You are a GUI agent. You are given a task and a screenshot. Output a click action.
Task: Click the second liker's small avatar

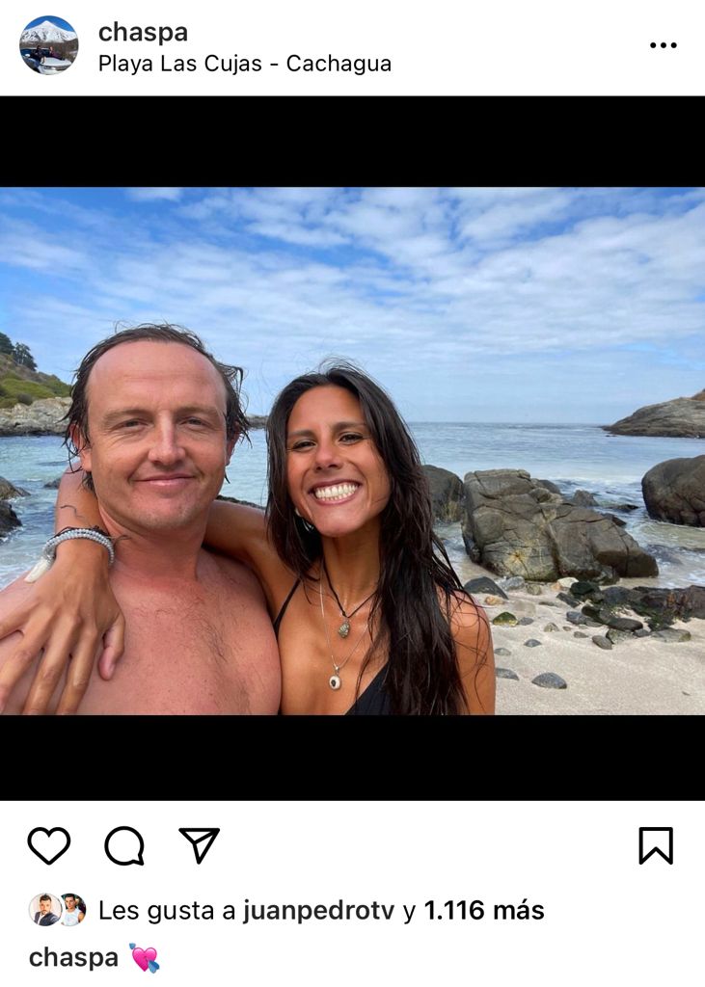[x=73, y=910]
